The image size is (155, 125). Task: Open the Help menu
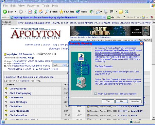[55, 6]
